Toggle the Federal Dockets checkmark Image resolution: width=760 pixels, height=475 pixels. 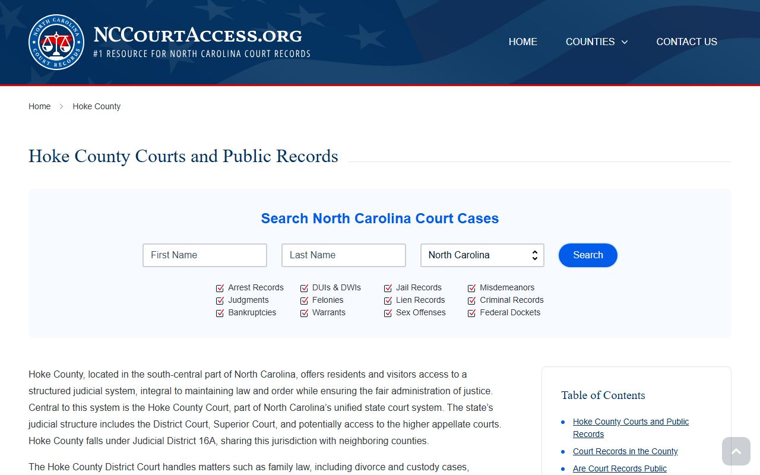(471, 313)
